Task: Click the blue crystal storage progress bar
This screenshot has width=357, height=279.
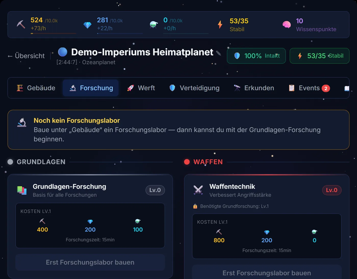Action: point(120,33)
